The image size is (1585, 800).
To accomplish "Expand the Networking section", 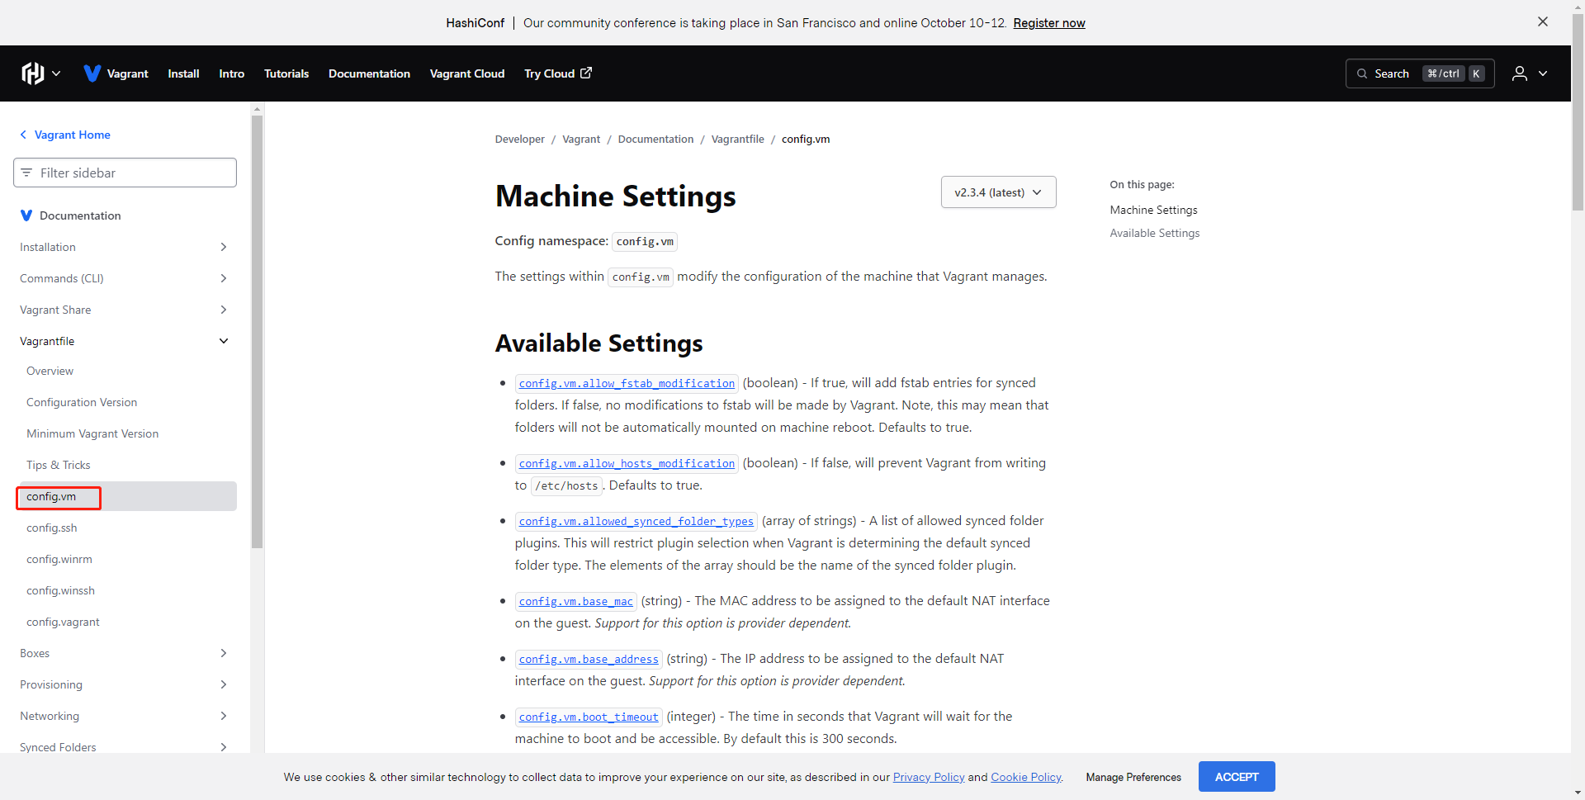I will pos(224,716).
